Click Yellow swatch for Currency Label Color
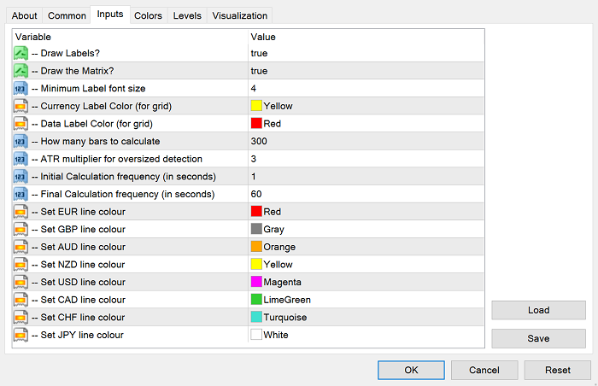This screenshot has height=386, width=598. [256, 106]
